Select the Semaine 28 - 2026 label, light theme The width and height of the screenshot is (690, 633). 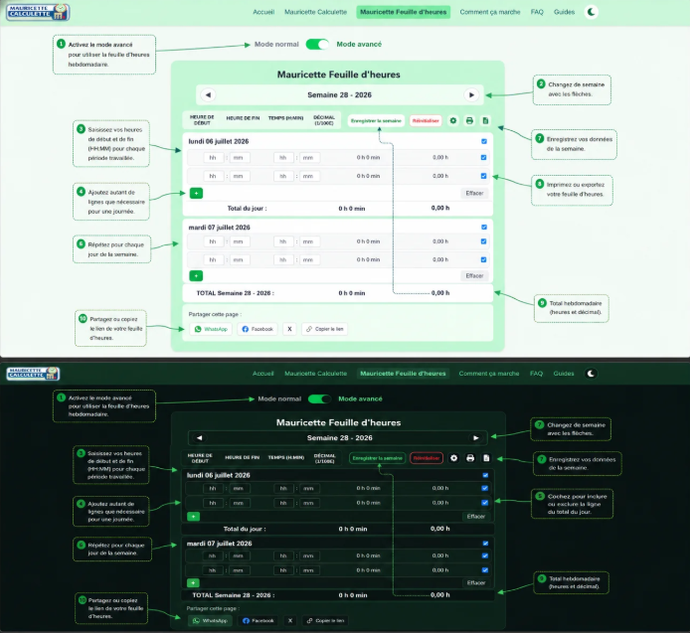[x=339, y=95]
